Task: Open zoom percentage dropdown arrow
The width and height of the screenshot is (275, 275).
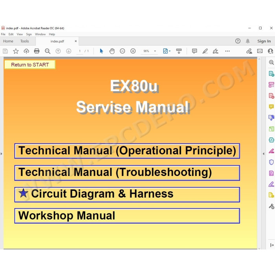Action: point(155,51)
